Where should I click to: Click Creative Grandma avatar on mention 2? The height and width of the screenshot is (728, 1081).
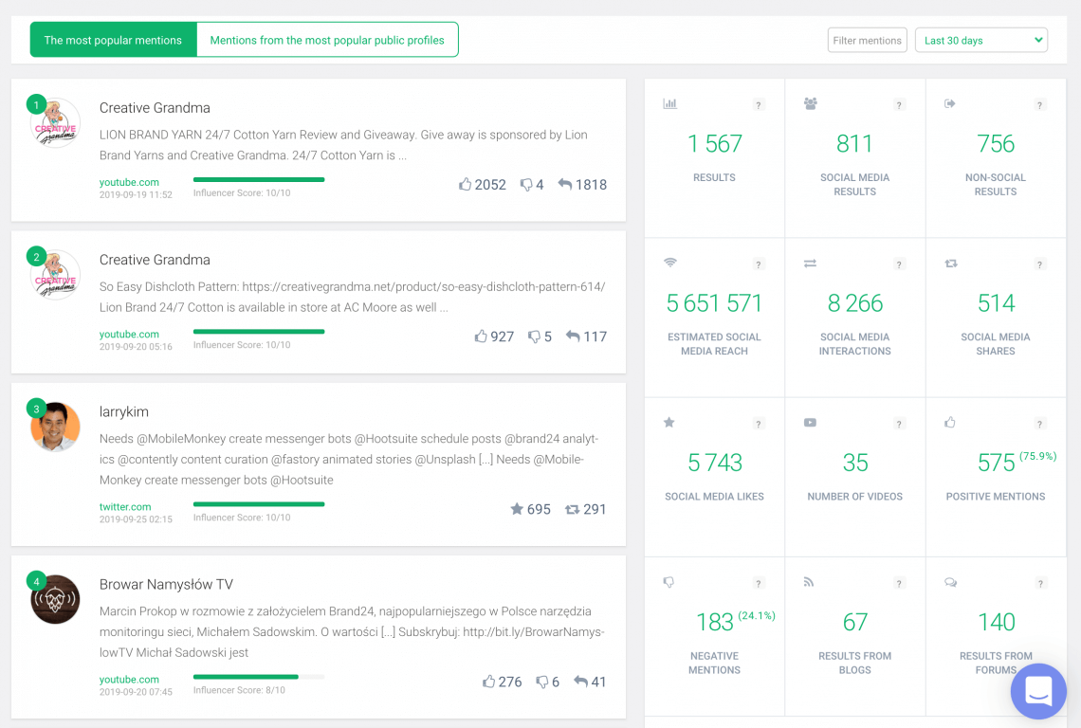click(x=56, y=274)
